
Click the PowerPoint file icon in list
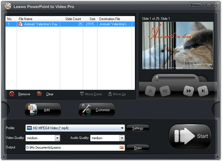click(x=20, y=24)
